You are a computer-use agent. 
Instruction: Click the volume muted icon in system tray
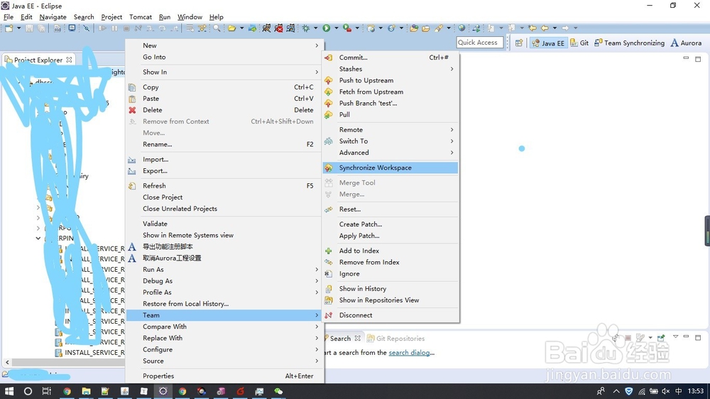(666, 391)
